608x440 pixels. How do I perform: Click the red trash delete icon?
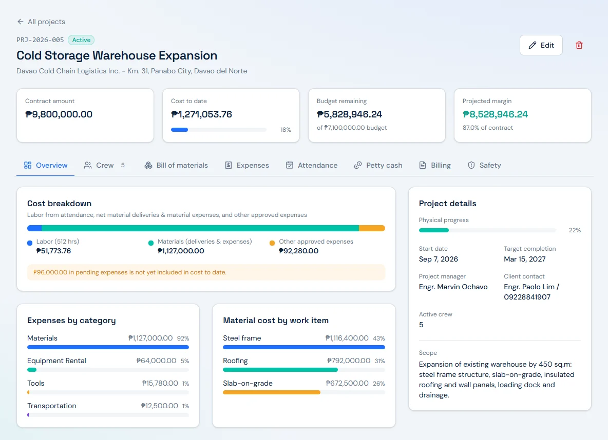(579, 45)
